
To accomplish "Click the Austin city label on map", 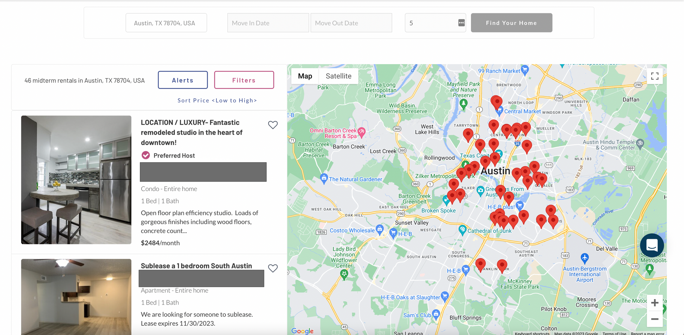I will coord(495,171).
